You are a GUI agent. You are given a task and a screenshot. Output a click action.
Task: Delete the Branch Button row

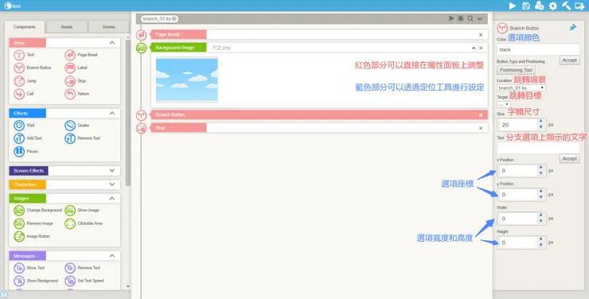click(481, 115)
